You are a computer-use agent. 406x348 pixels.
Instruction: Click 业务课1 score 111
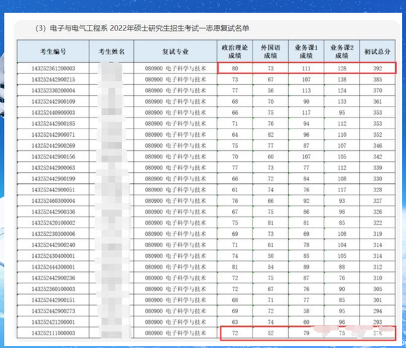click(x=306, y=68)
